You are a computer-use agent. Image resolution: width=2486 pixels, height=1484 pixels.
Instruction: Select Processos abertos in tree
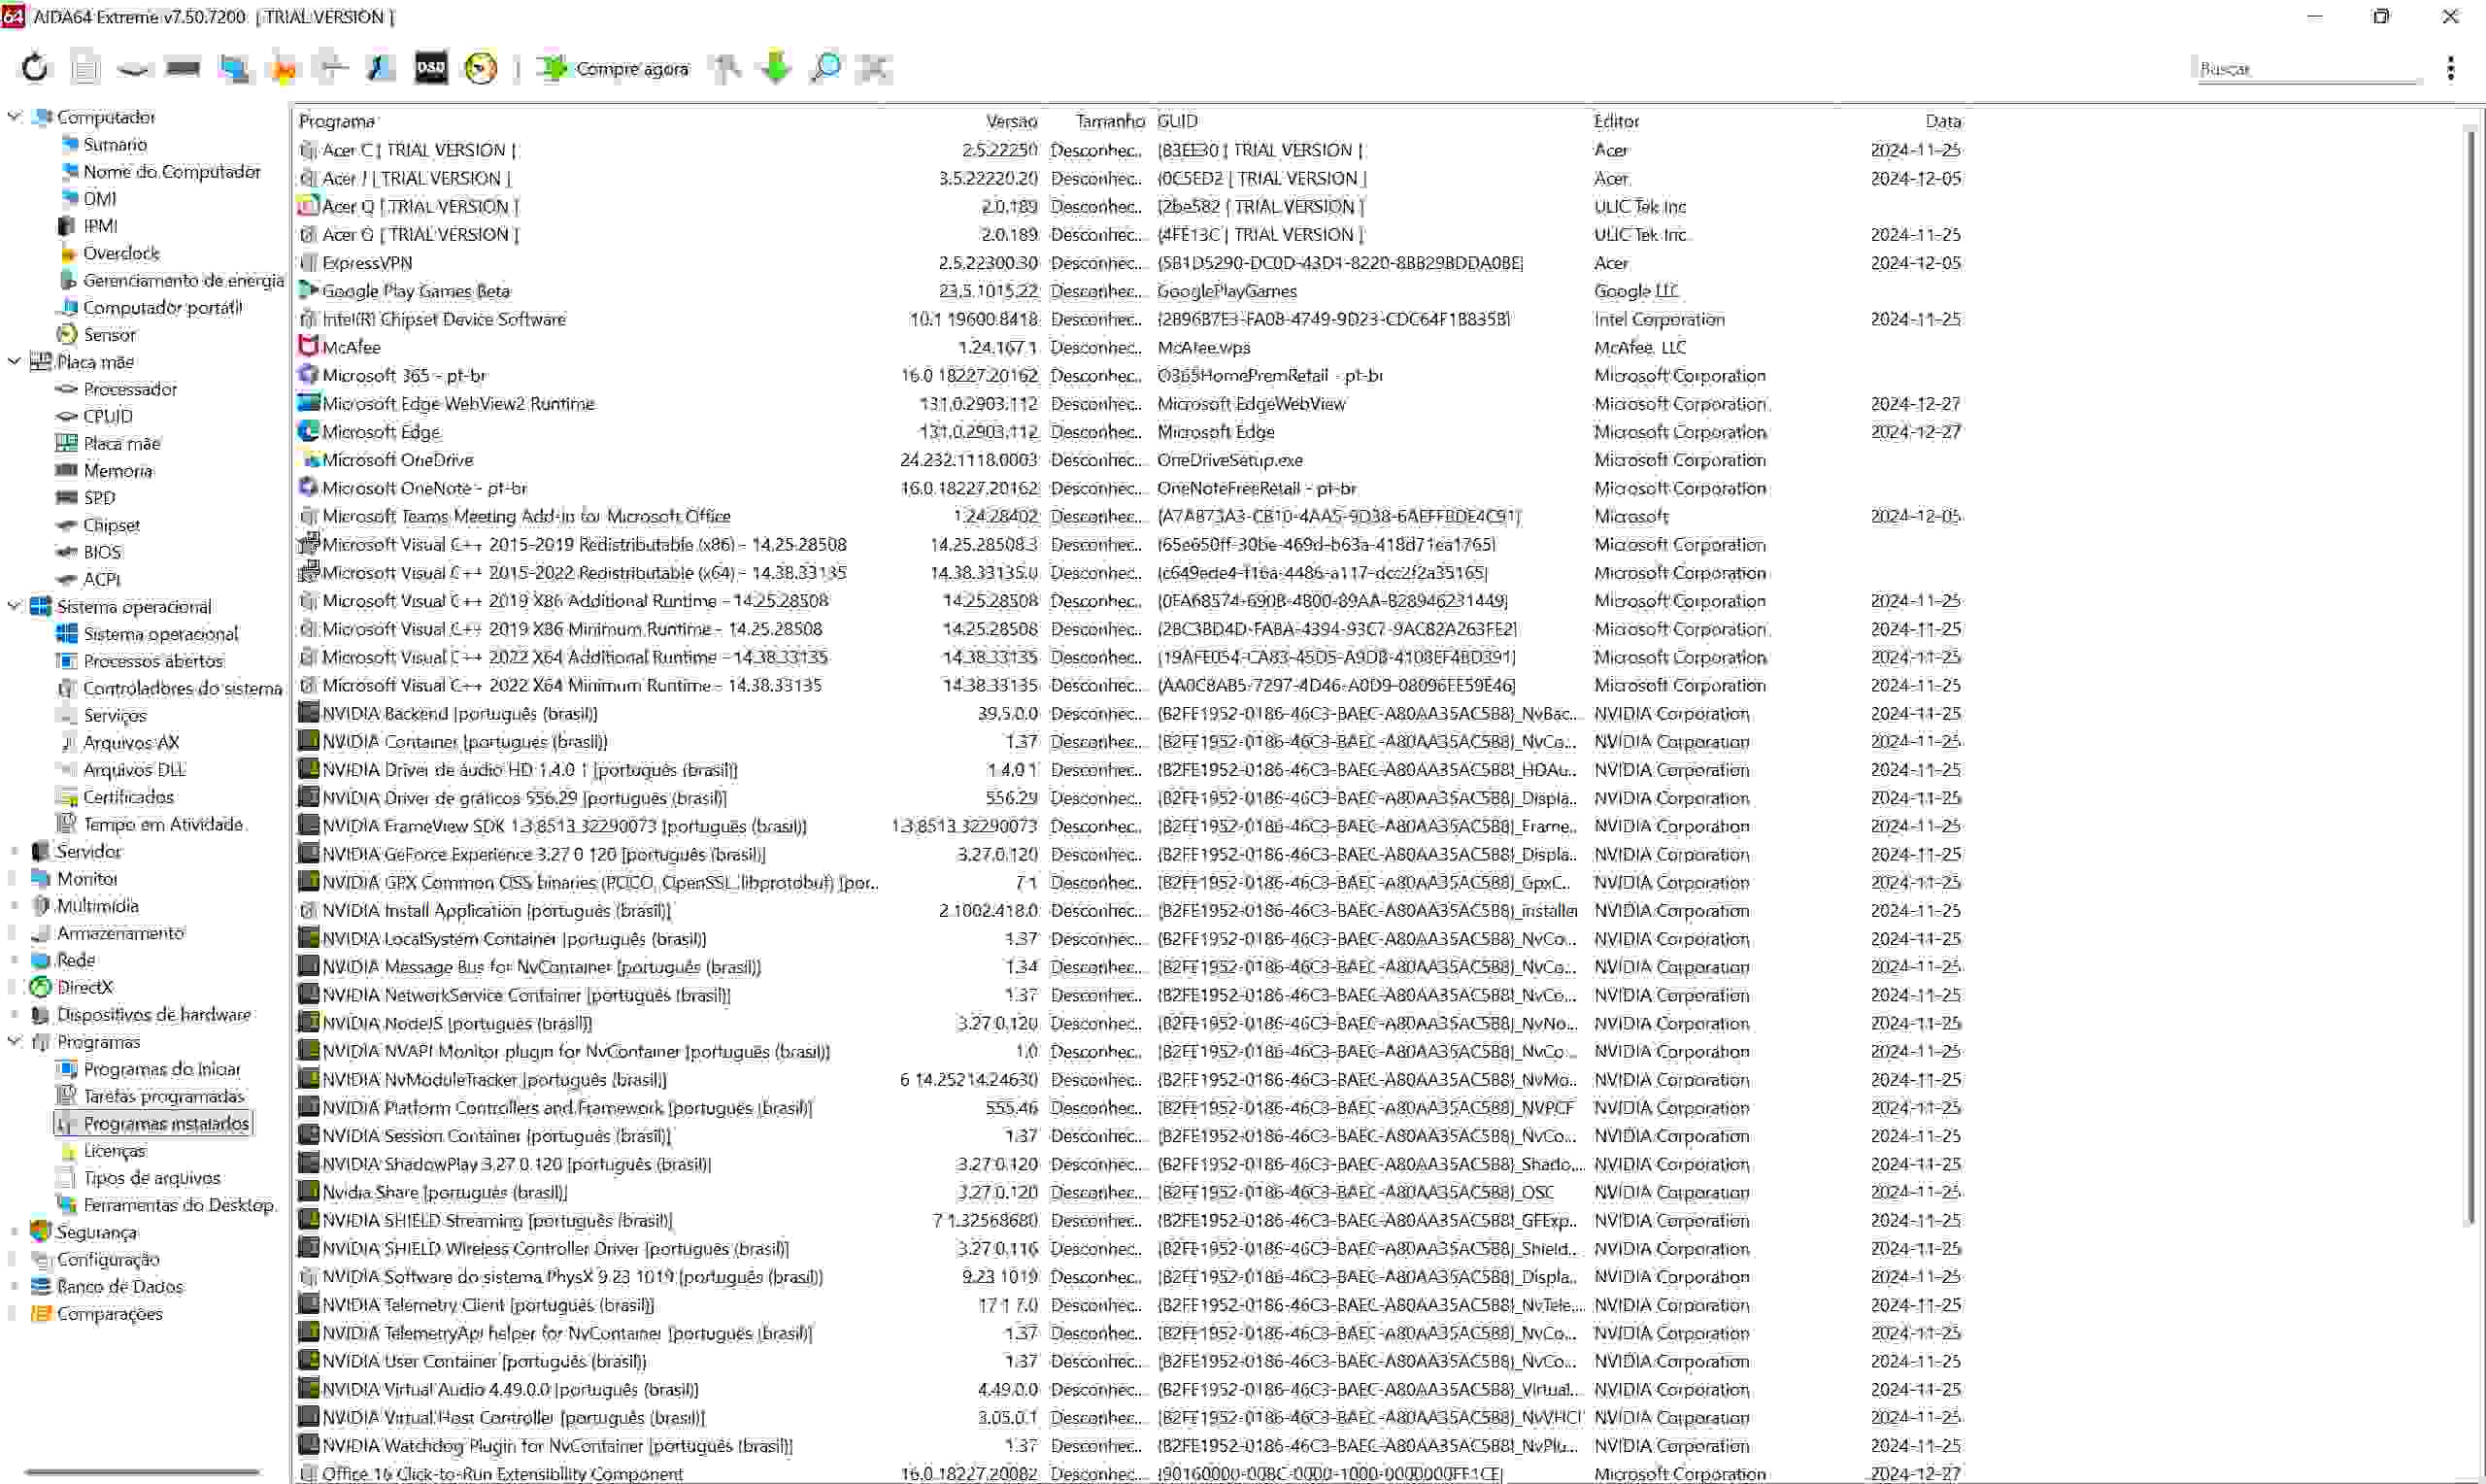click(152, 661)
